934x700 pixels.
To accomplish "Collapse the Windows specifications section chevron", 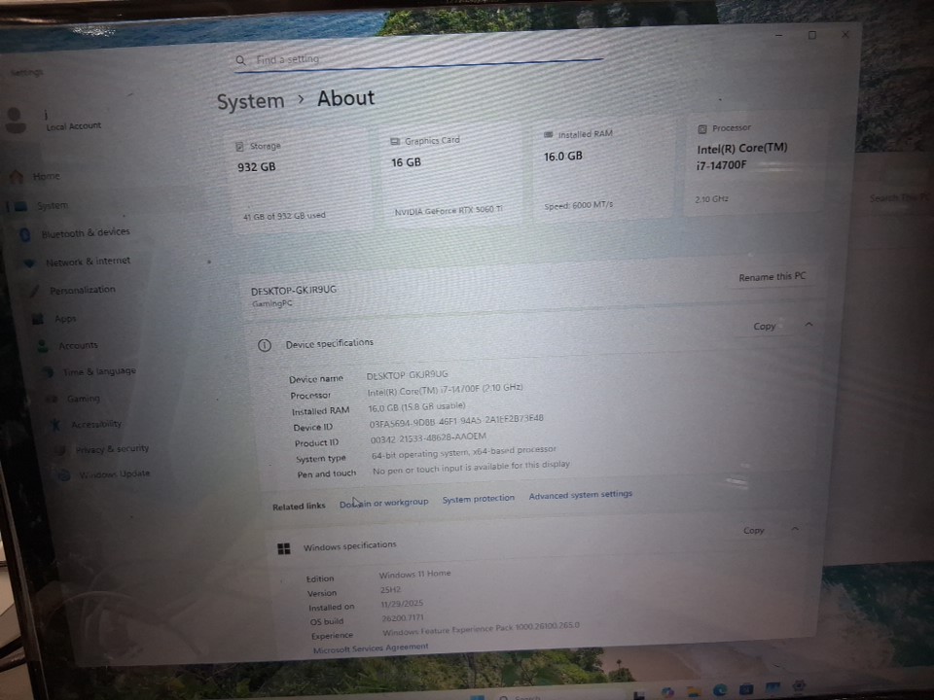I will [x=795, y=530].
